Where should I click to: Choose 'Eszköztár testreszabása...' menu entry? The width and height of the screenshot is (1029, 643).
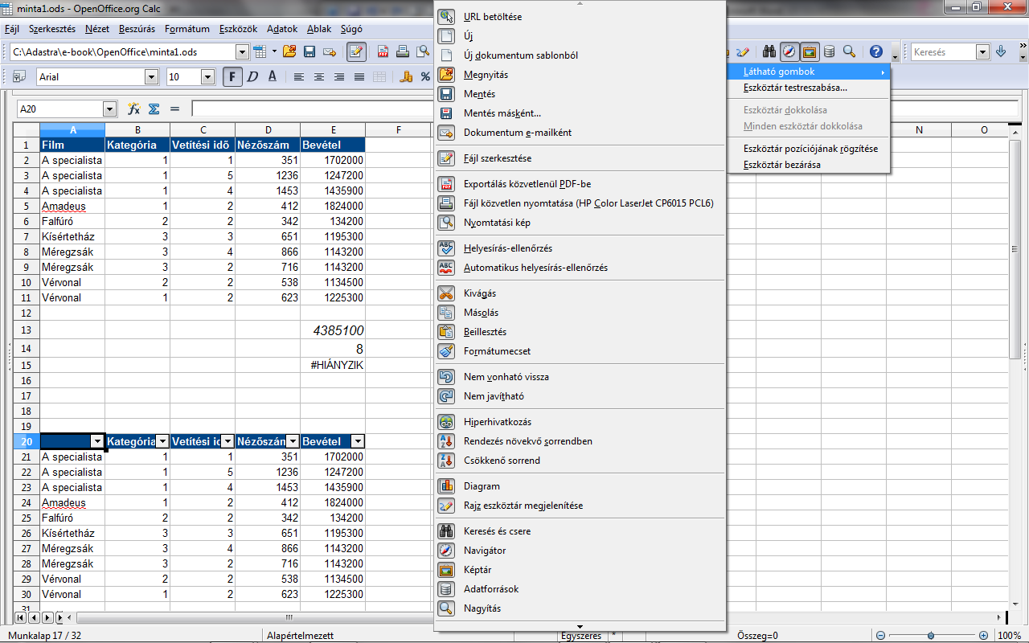tap(810, 88)
